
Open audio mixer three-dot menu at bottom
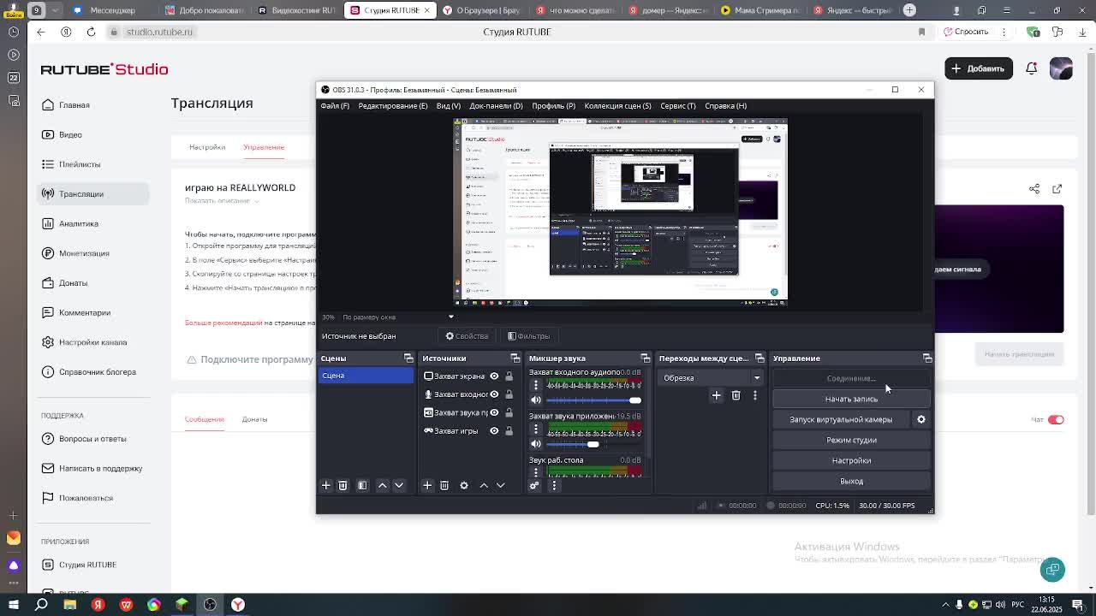tap(554, 485)
